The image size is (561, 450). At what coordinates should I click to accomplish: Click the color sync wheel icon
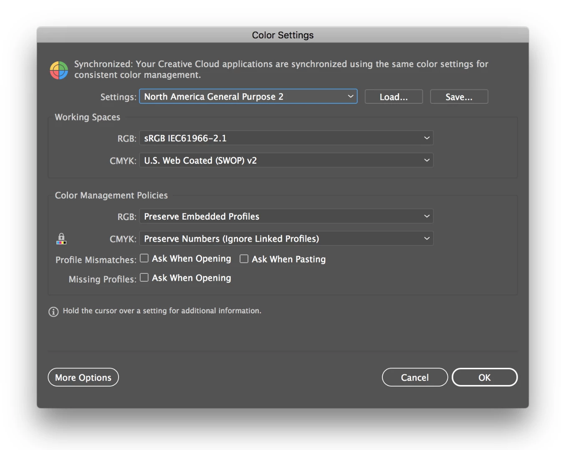pyautogui.click(x=59, y=70)
